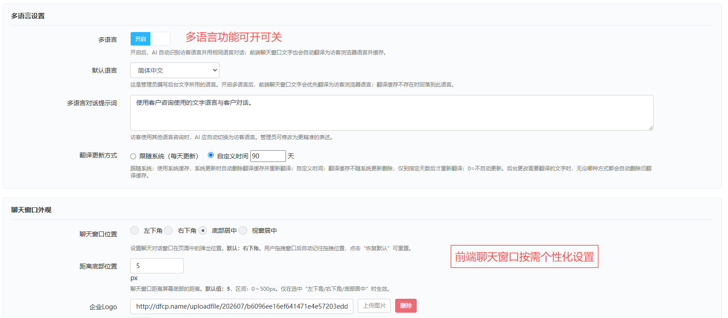Click the 聊天窗口外观 section heading
Viewport: 728px width, 318px height.
tap(31, 210)
